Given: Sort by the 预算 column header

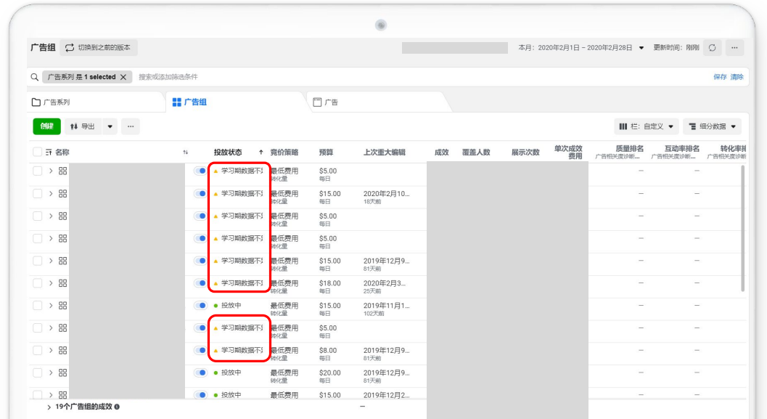Looking at the screenshot, I should coord(326,152).
